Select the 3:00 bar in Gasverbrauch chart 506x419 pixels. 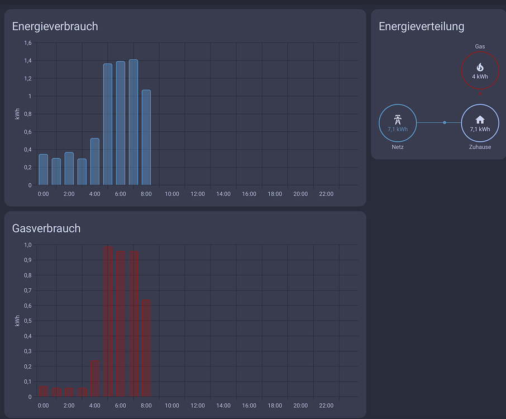coord(82,392)
